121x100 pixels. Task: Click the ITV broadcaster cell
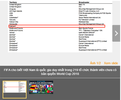point(80,7)
